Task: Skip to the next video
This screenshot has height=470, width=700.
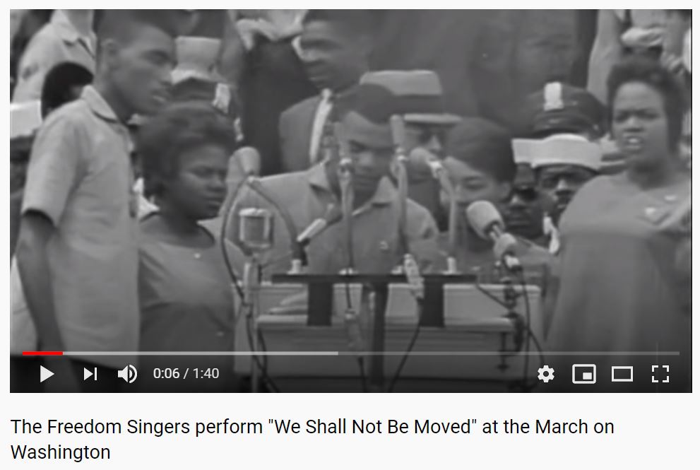Action: pyautogui.click(x=90, y=374)
